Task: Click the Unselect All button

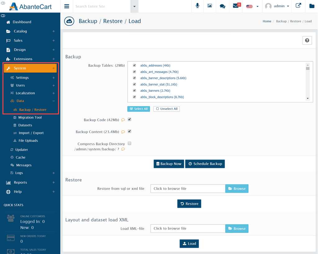Action: (166, 109)
